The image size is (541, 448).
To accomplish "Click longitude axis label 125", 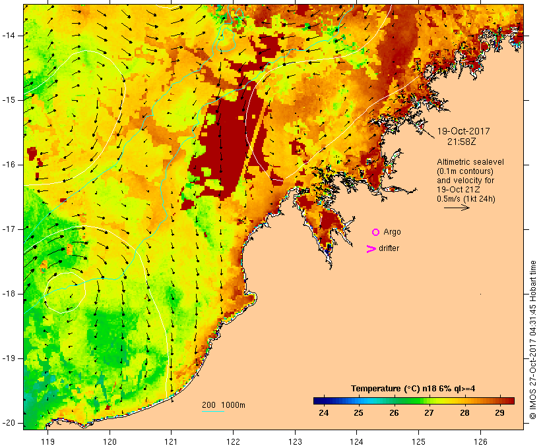I will click(419, 442).
